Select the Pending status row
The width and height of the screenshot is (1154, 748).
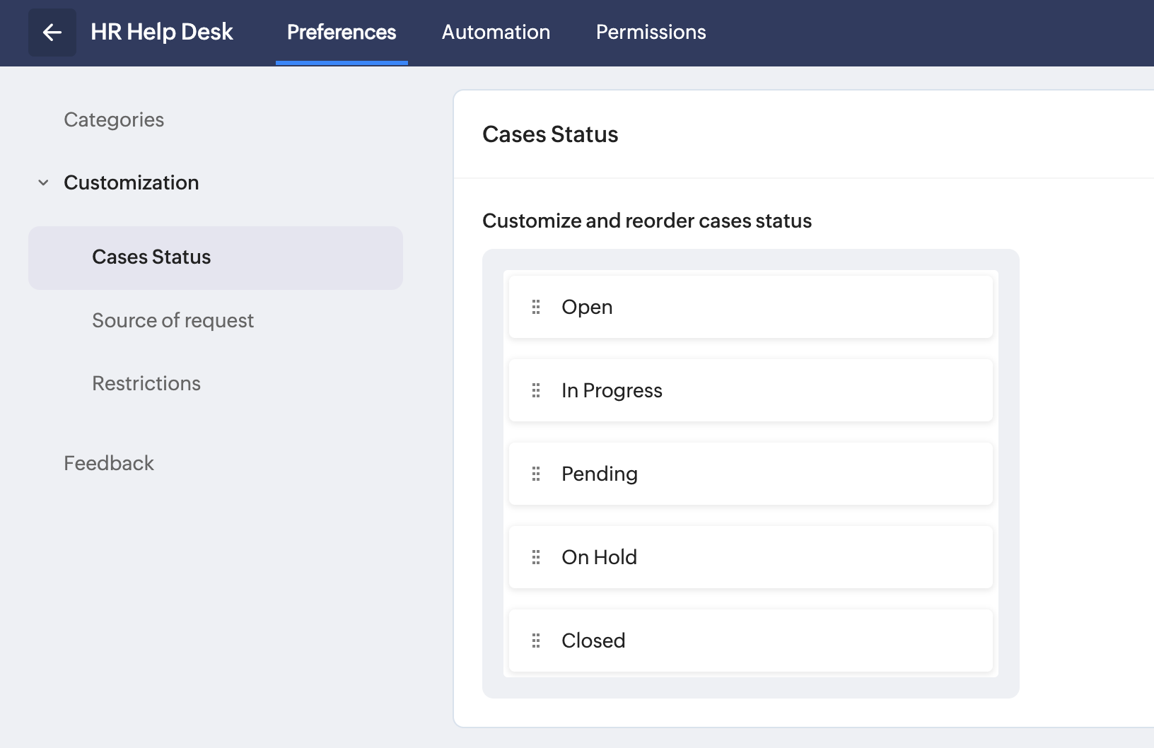coord(750,474)
